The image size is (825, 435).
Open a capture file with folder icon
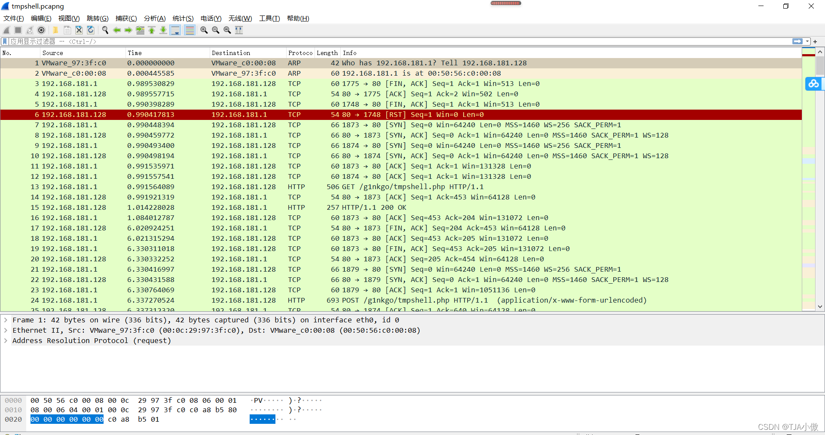pyautogui.click(x=55, y=30)
